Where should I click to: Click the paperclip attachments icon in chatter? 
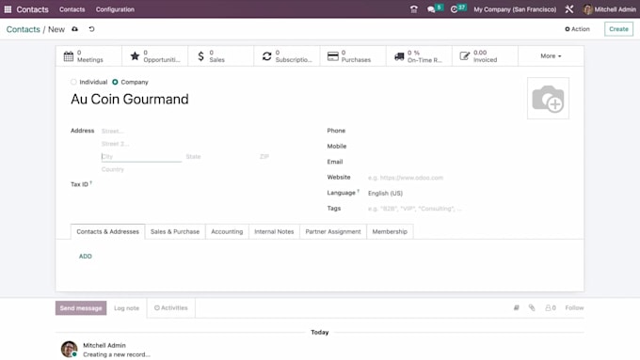coord(532,307)
